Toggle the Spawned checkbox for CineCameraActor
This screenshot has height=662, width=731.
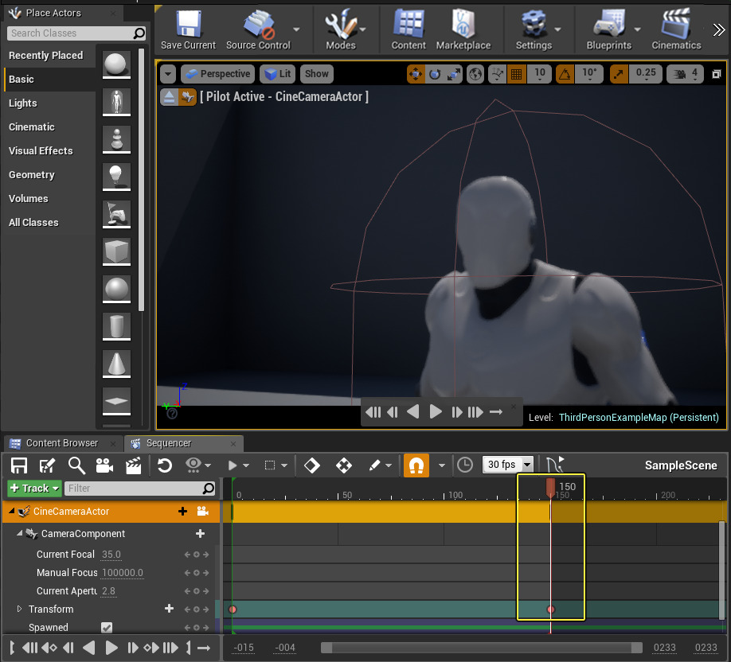pyautogui.click(x=106, y=627)
